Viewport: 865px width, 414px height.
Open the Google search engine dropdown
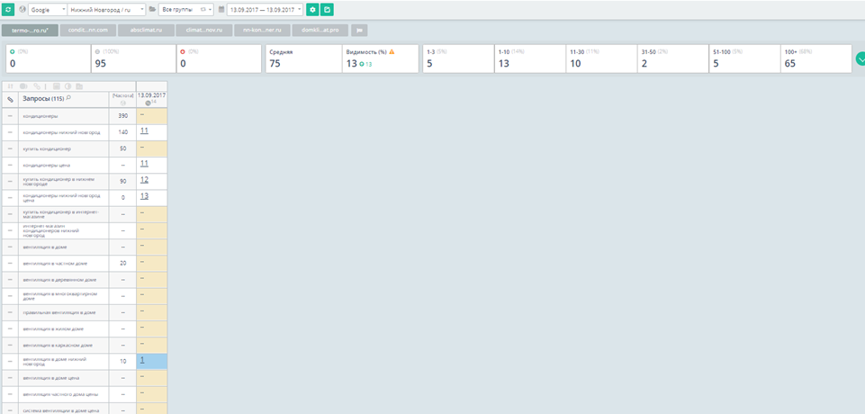point(48,9)
